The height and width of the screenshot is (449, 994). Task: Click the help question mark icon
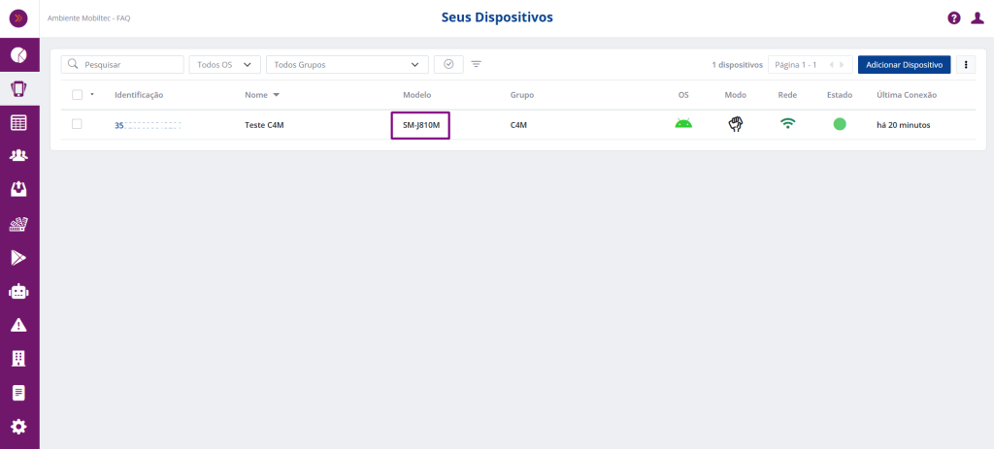(954, 17)
